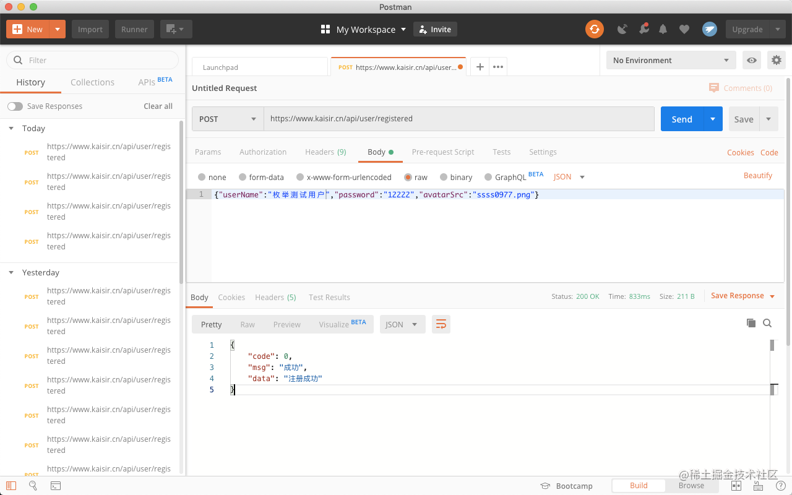792x495 pixels.
Task: Switch to Build mode
Action: (639, 486)
